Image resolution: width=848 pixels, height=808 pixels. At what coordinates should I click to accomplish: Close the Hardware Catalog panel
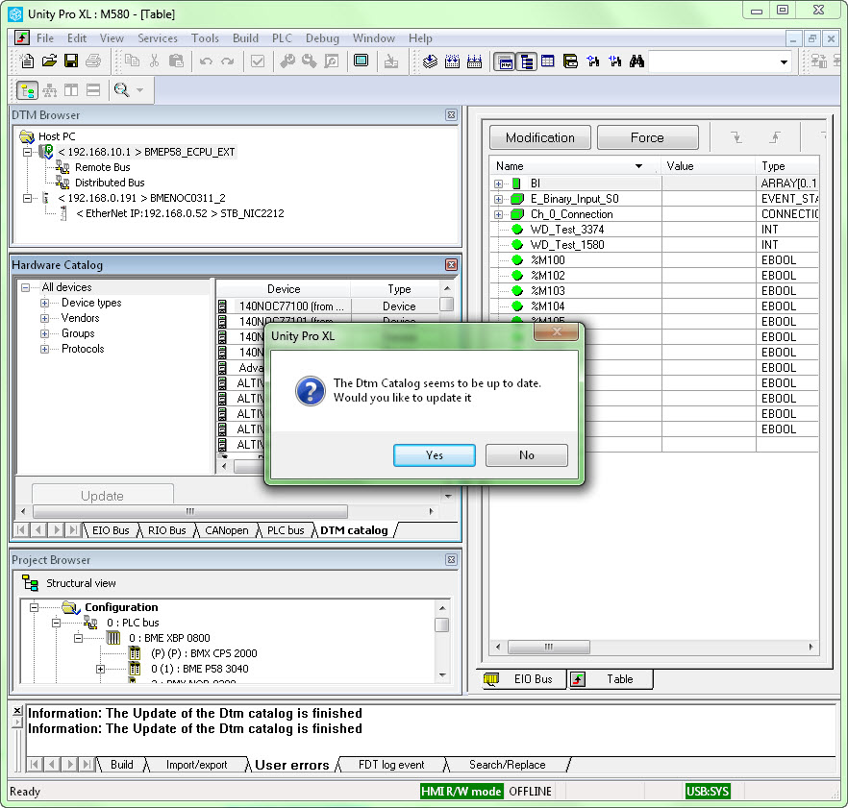(451, 264)
